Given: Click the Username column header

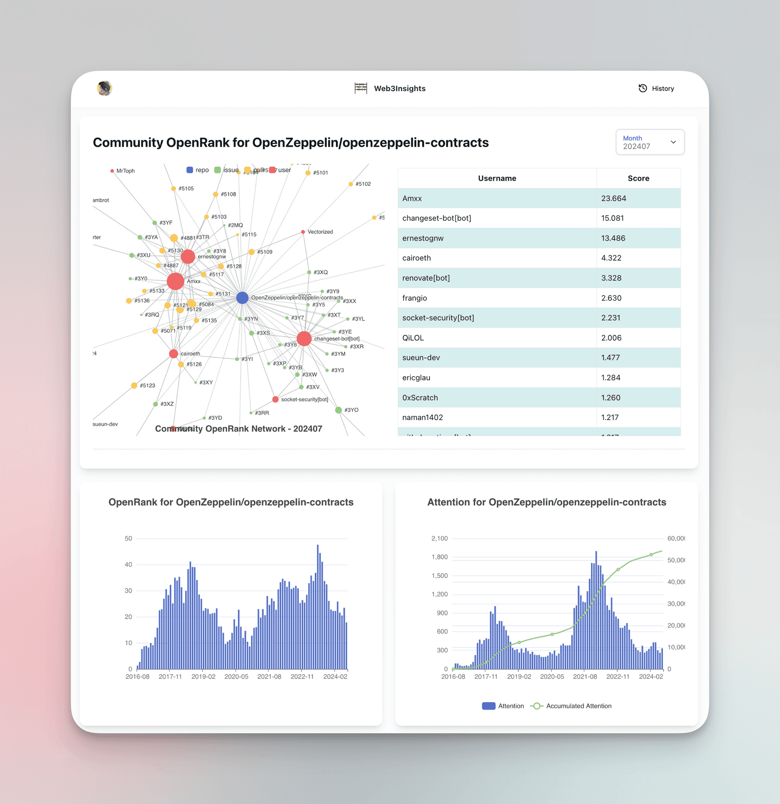Looking at the screenshot, I should click(497, 178).
